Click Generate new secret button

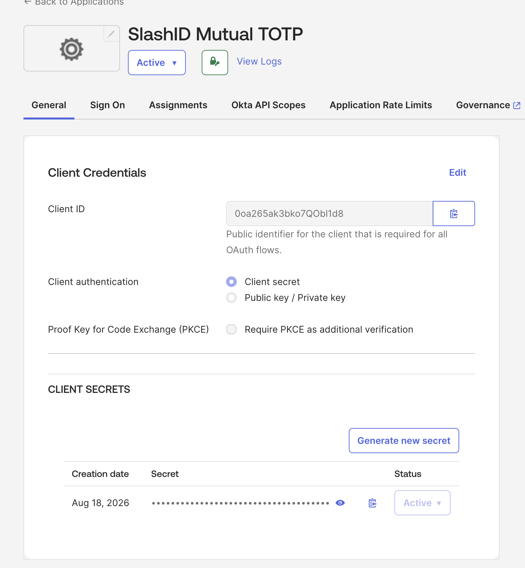pyautogui.click(x=404, y=441)
